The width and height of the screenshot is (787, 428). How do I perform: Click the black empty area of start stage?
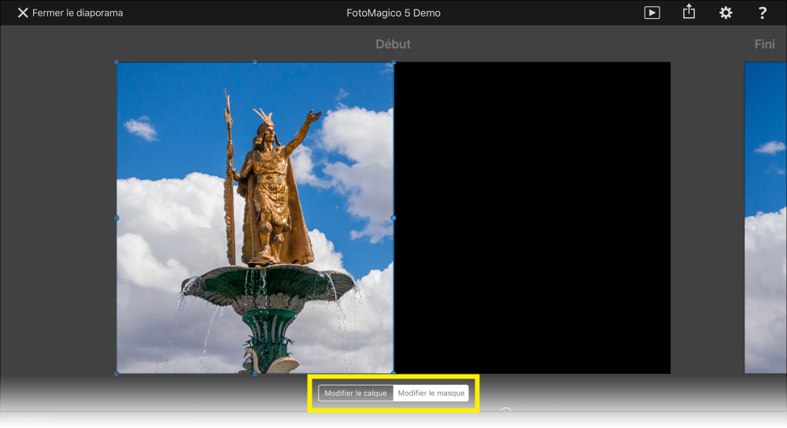pyautogui.click(x=532, y=218)
